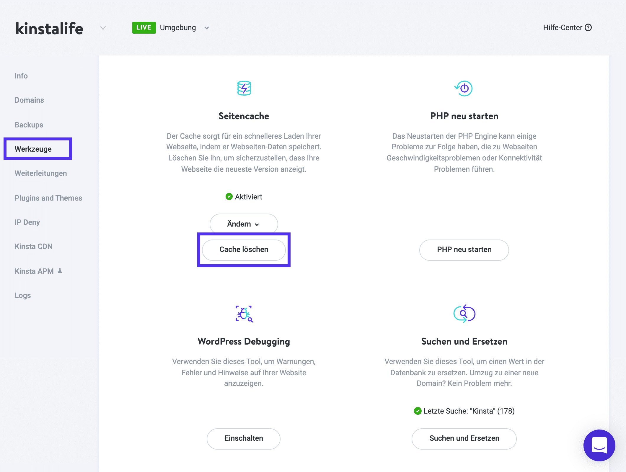
Task: Click the warning icon next to Kinsta APM
Action: coord(60,271)
